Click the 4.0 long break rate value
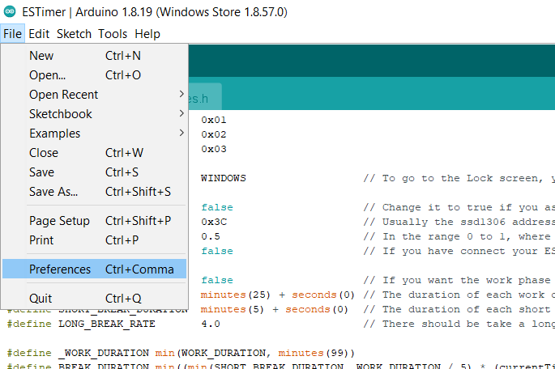555x369 pixels. [211, 324]
